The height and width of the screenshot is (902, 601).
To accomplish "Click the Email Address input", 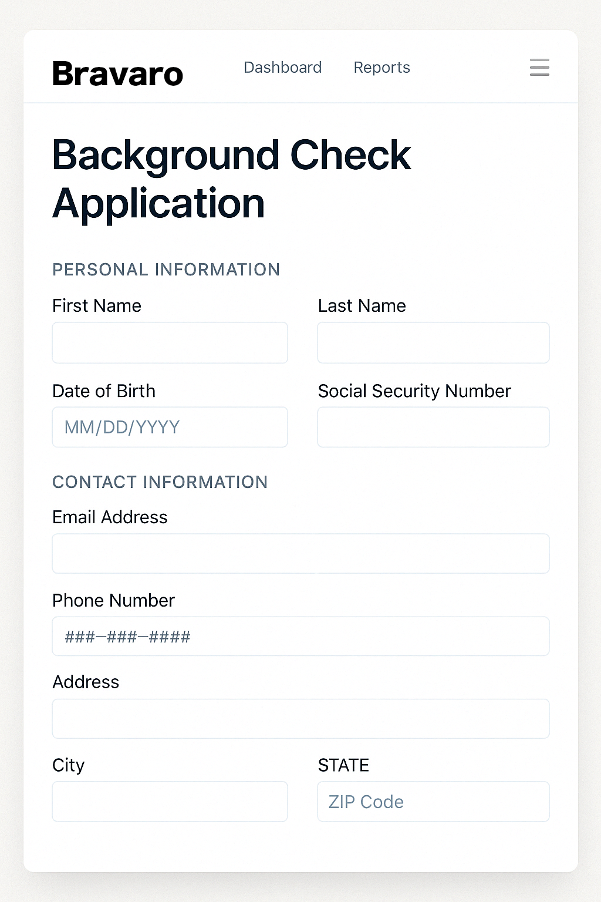I will [x=301, y=553].
